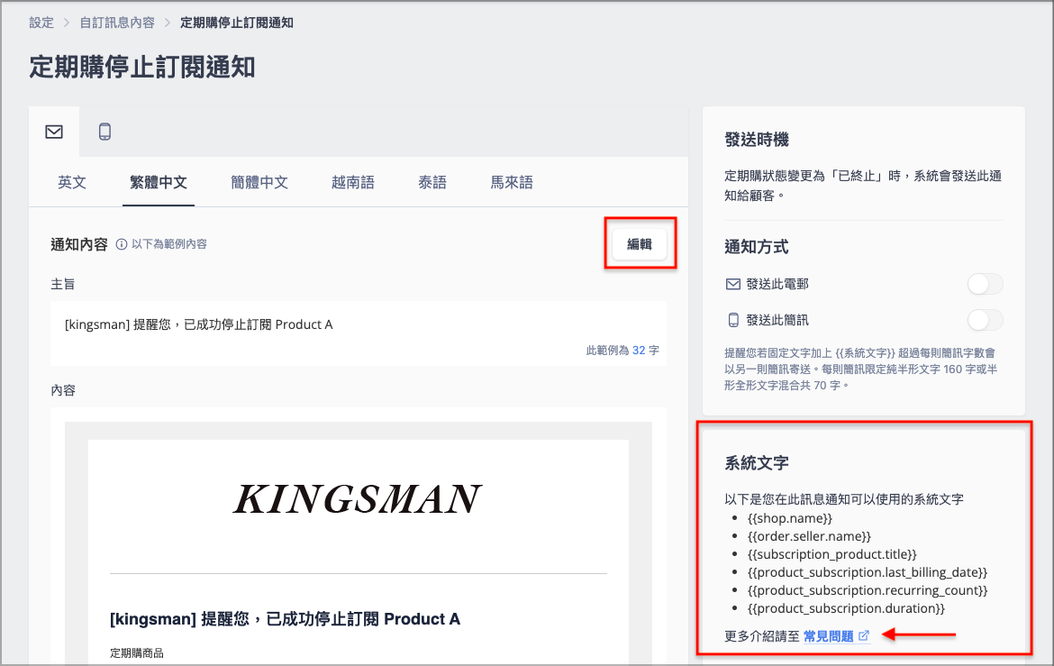
Task: Select the email envelope channel tab
Action: 54,132
